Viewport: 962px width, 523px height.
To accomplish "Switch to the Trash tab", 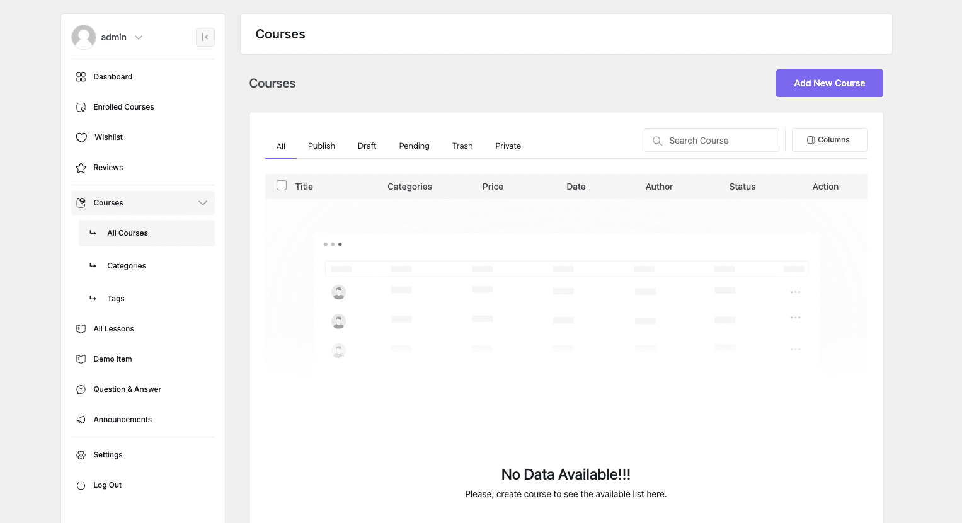I will pyautogui.click(x=462, y=146).
